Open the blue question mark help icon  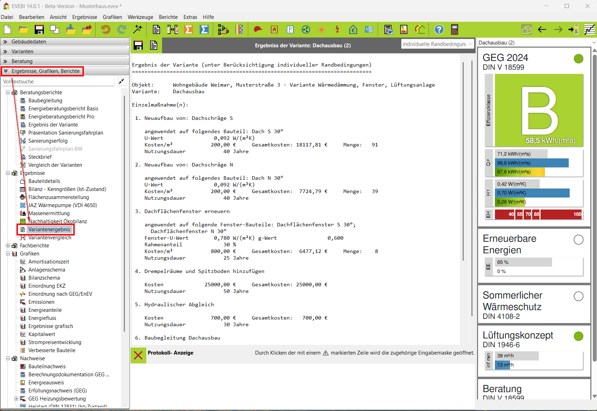point(439,30)
